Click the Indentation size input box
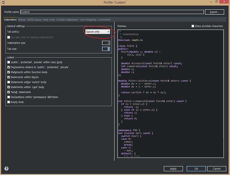The height and width of the screenshot is (175, 230). click(106, 43)
